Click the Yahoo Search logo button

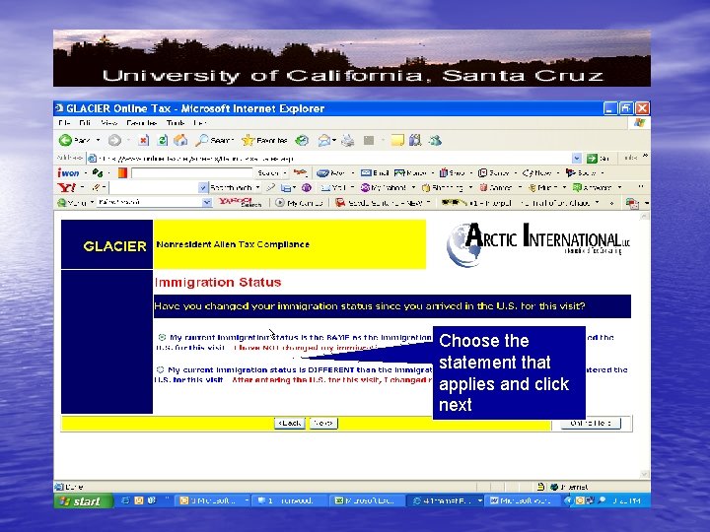click(240, 202)
